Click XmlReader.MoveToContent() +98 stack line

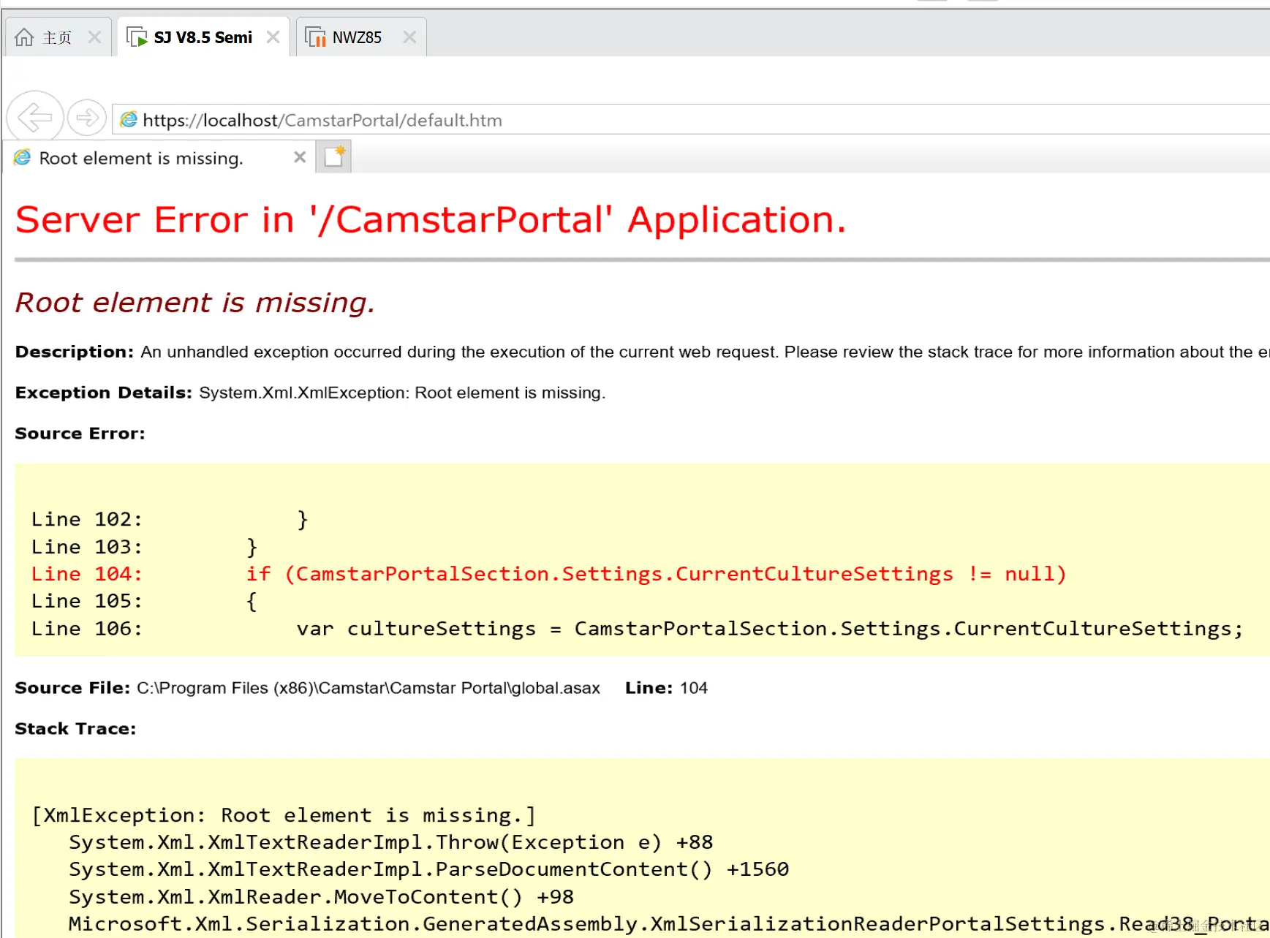click(x=322, y=897)
